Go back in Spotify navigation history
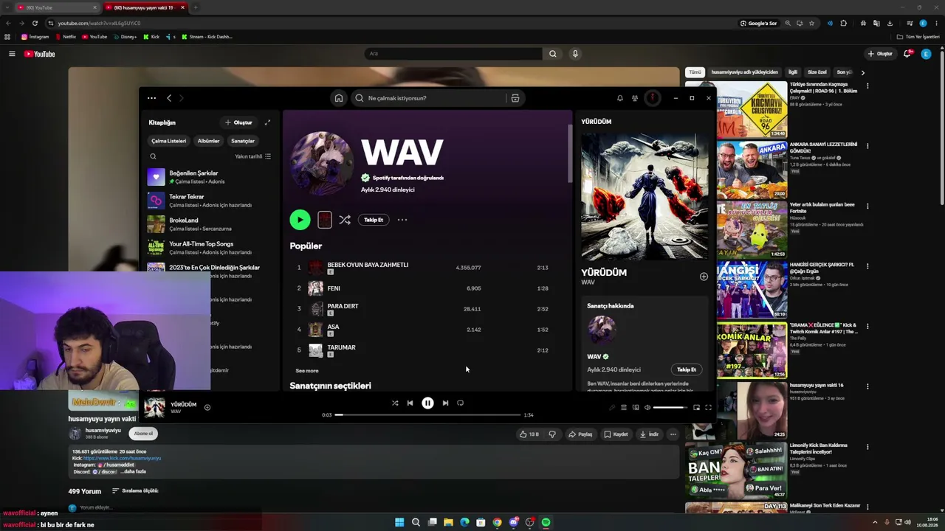The width and height of the screenshot is (945, 531). (x=169, y=98)
